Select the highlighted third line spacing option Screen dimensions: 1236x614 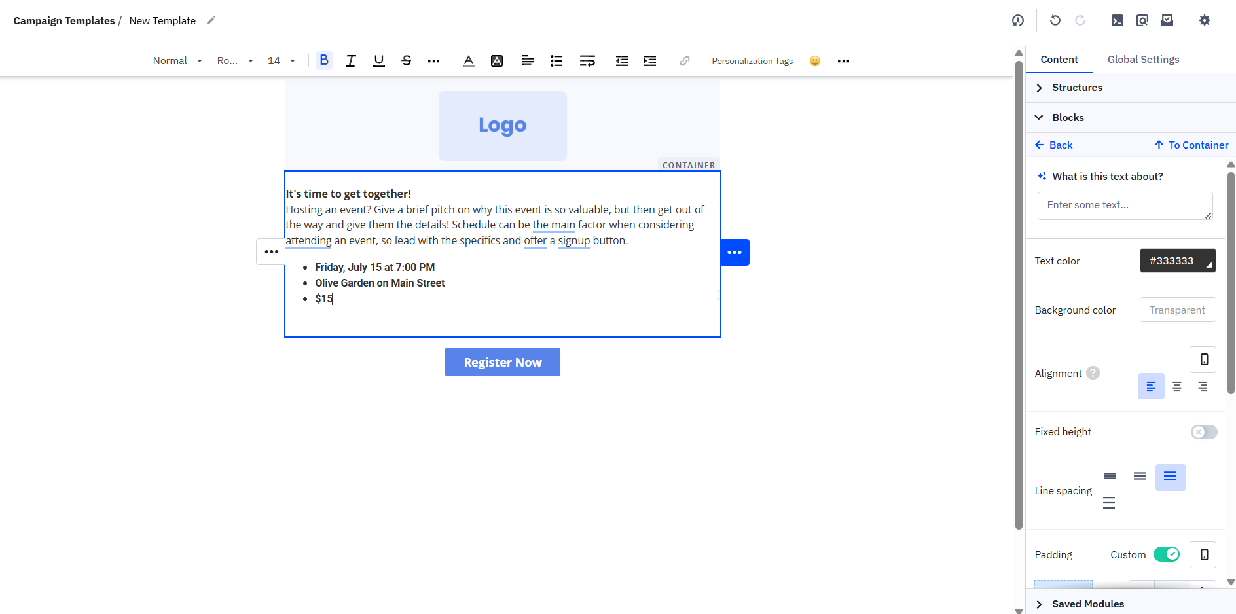point(1171,477)
